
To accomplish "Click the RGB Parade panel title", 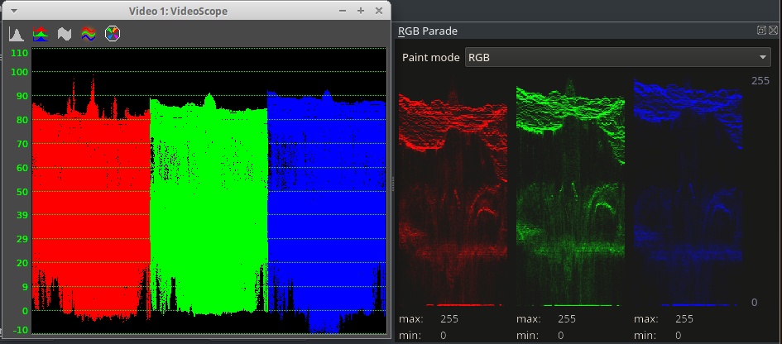I will point(428,31).
